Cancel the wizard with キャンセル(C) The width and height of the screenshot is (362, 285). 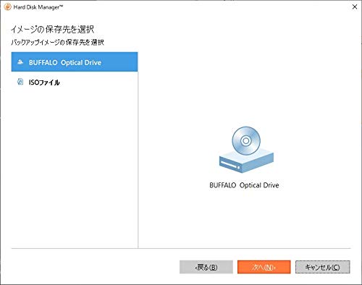(322, 267)
